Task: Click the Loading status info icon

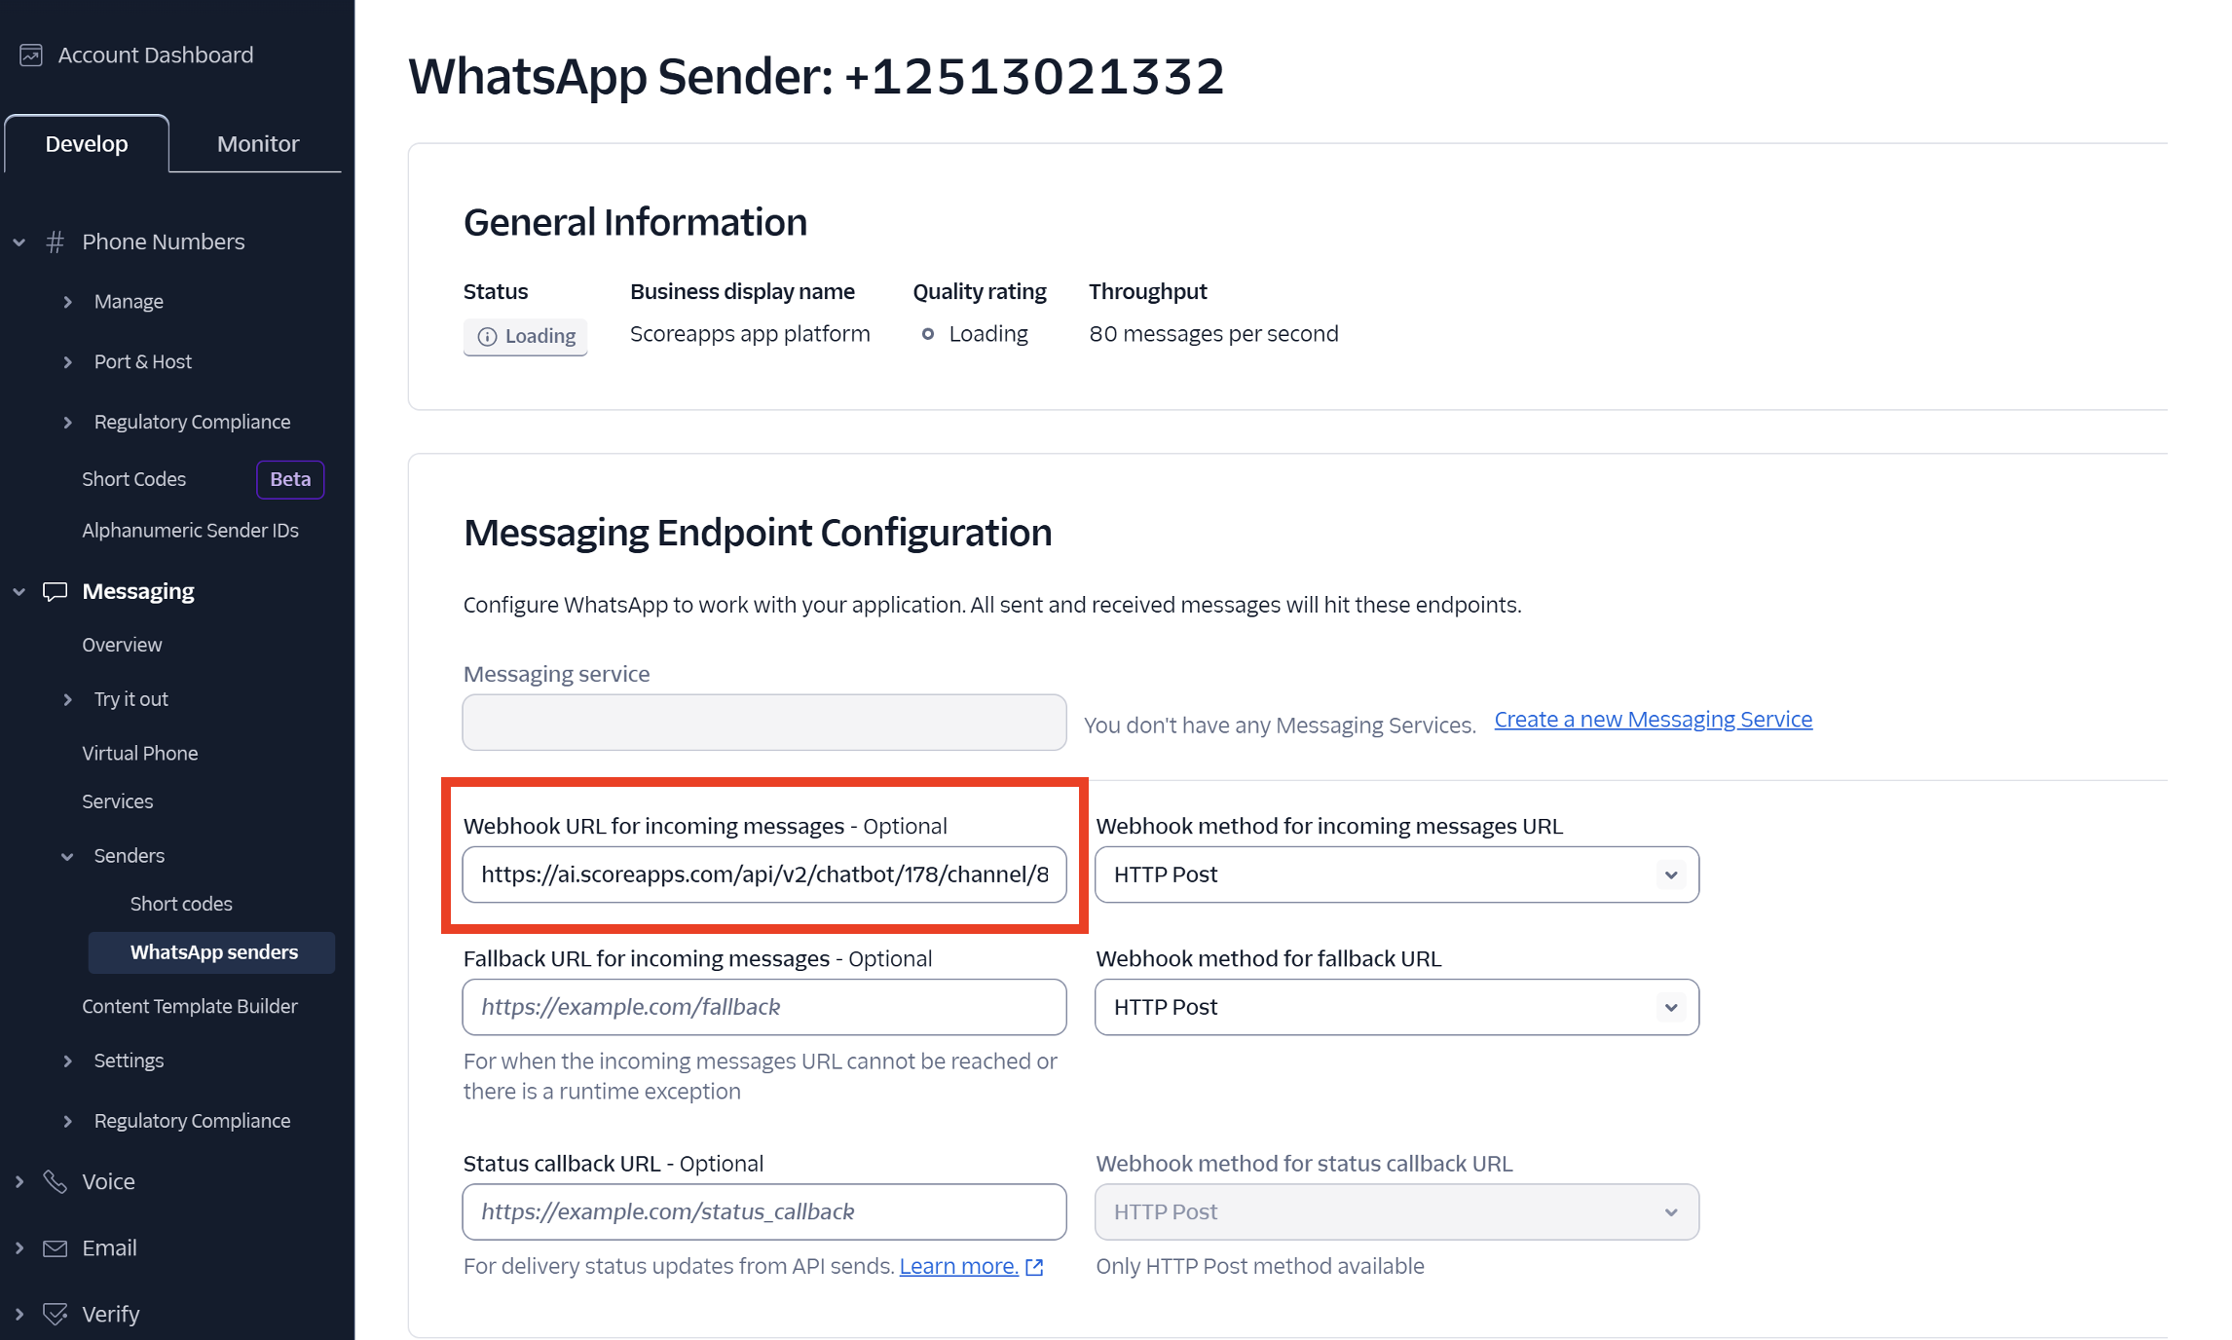Action: click(487, 336)
